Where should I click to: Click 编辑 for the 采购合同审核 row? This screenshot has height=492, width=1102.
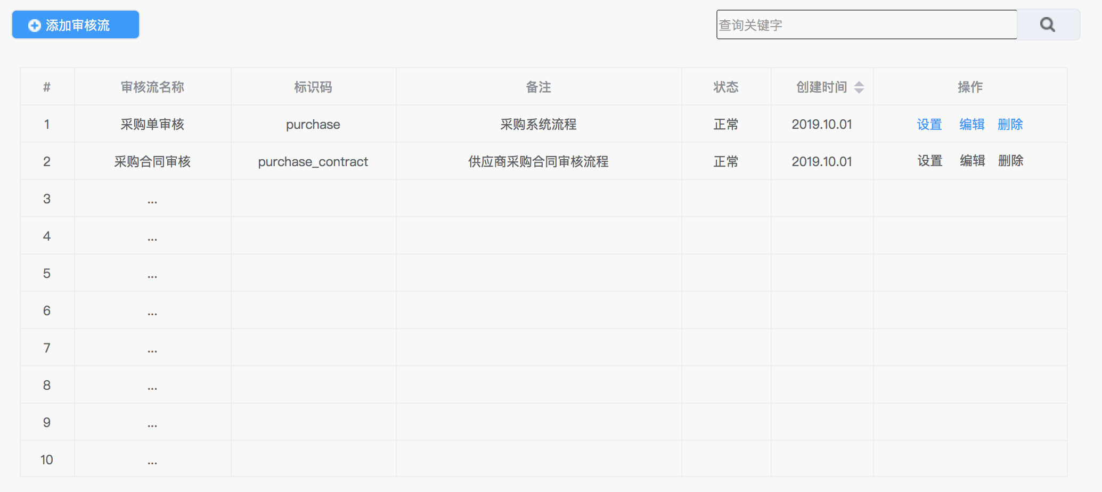[x=972, y=161]
